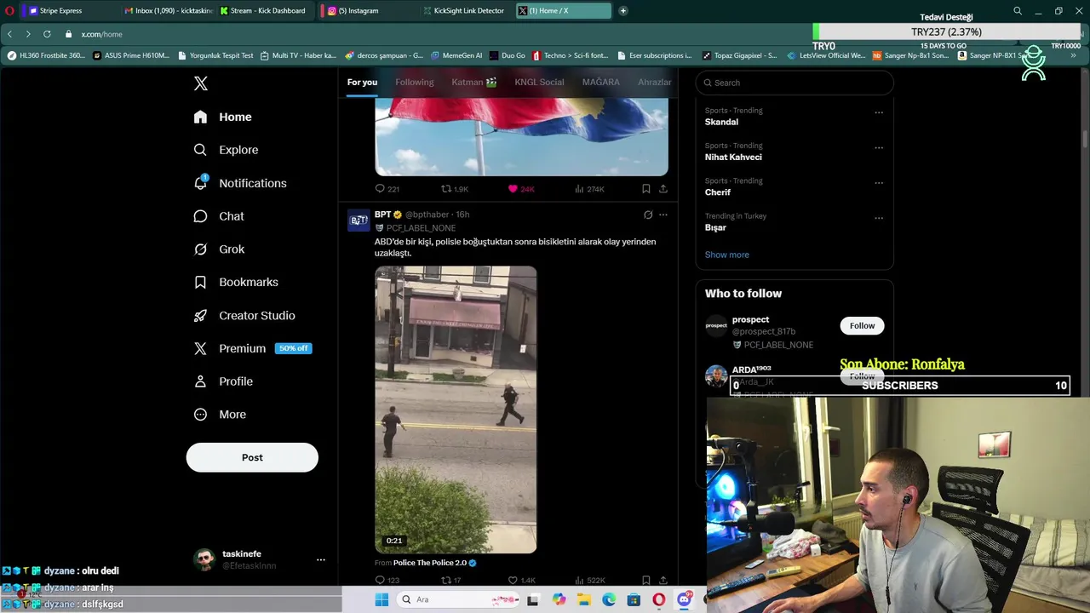Open Notifications with the bell icon
This screenshot has height=613, width=1090.
[x=239, y=183]
